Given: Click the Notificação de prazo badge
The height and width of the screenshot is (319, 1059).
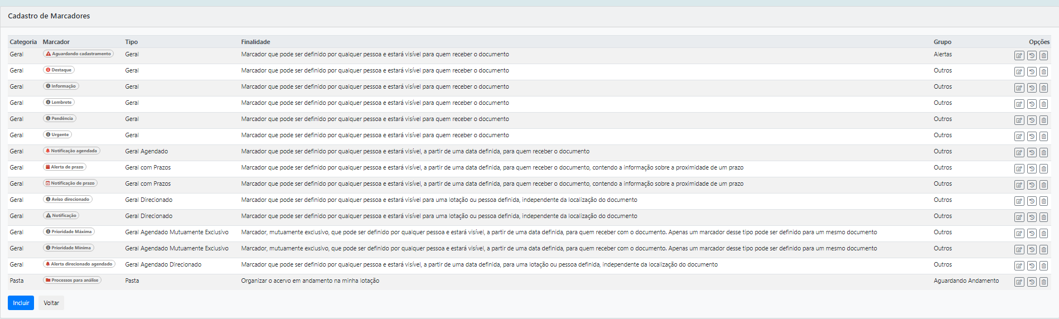Looking at the screenshot, I should click(x=70, y=183).
